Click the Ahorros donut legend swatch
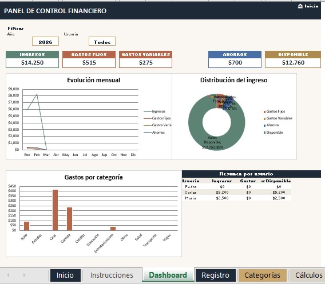 coord(264,126)
